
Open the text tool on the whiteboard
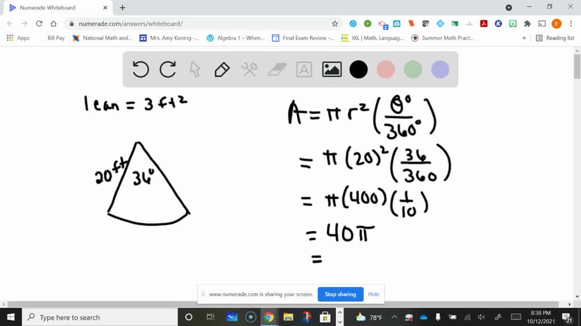304,69
